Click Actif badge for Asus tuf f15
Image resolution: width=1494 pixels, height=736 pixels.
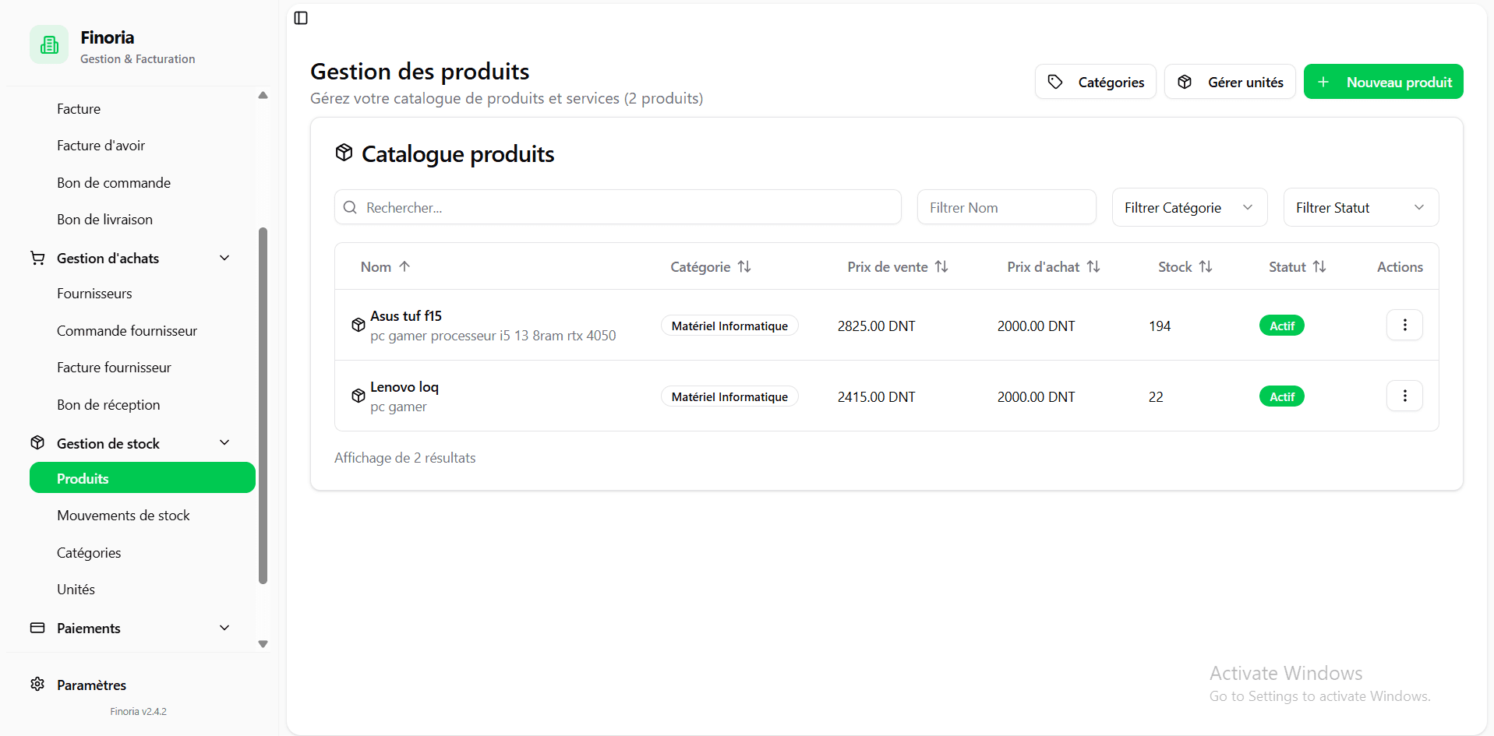point(1281,326)
